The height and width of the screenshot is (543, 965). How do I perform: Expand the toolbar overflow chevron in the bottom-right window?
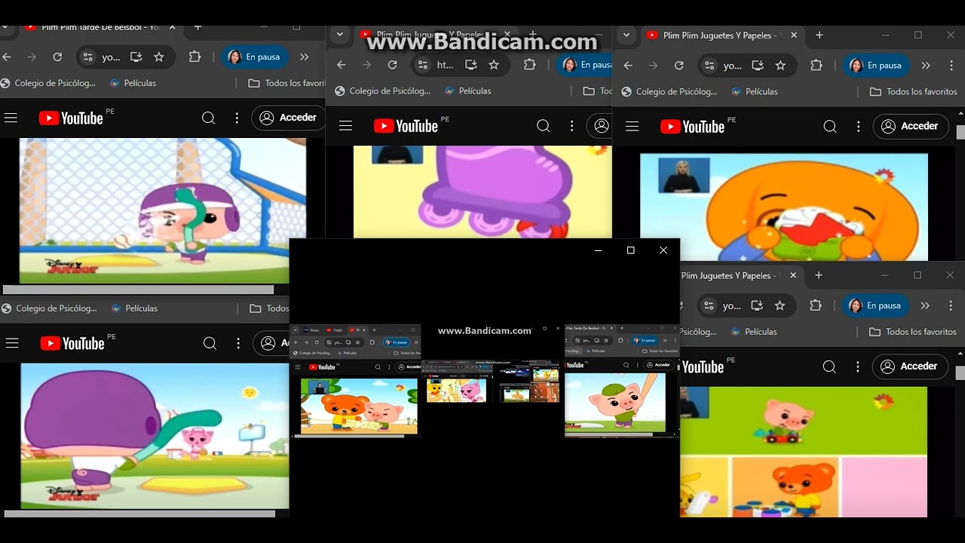coord(925,305)
